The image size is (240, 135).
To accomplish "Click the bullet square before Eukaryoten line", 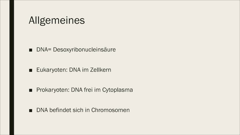I will pos(31,70).
